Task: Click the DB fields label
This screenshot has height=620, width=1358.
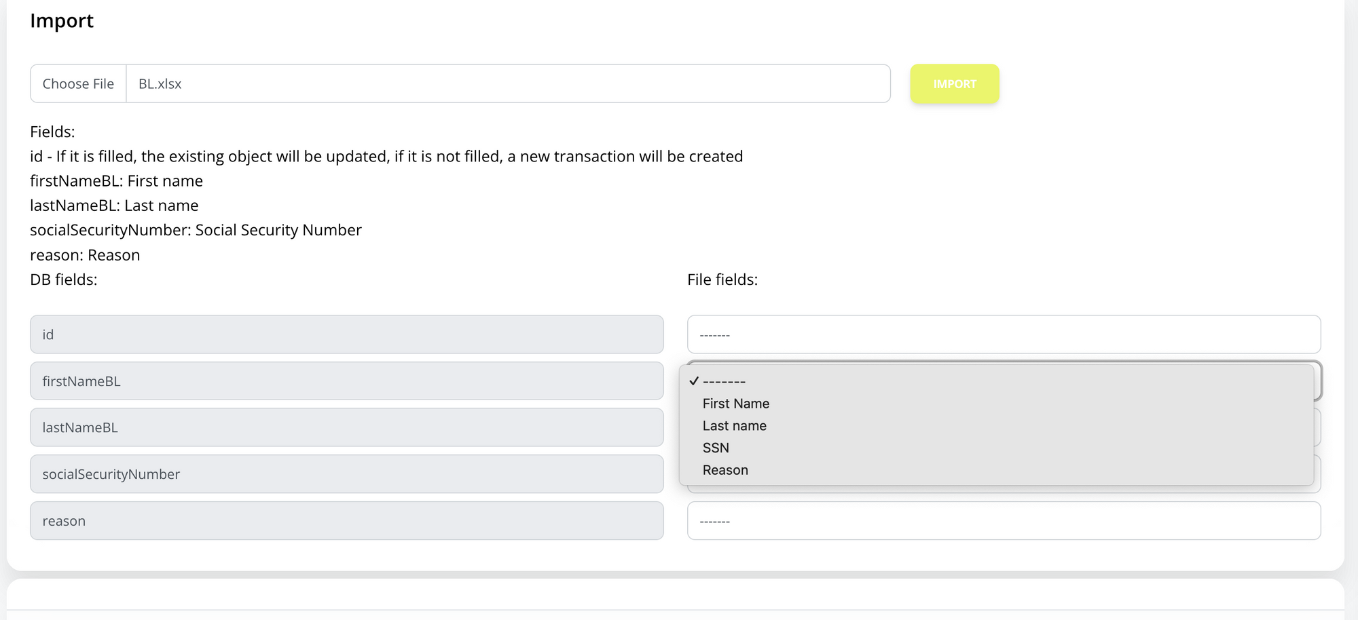Action: point(63,279)
